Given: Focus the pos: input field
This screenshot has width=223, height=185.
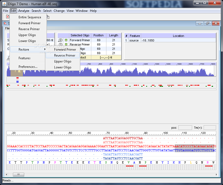Looking at the screenshot, I should 185,128.
